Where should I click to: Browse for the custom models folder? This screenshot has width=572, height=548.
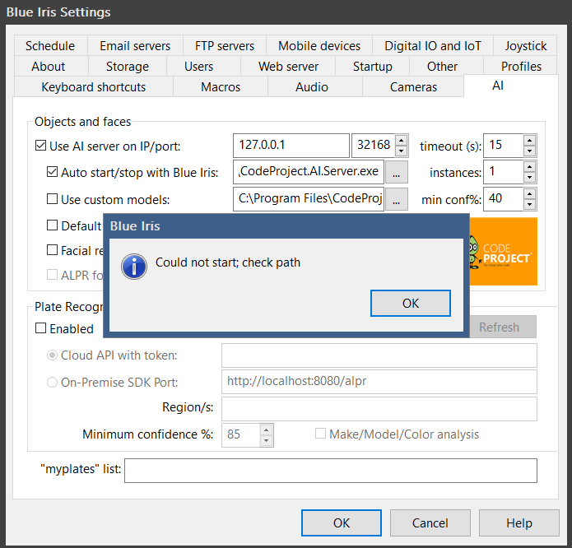tap(397, 198)
